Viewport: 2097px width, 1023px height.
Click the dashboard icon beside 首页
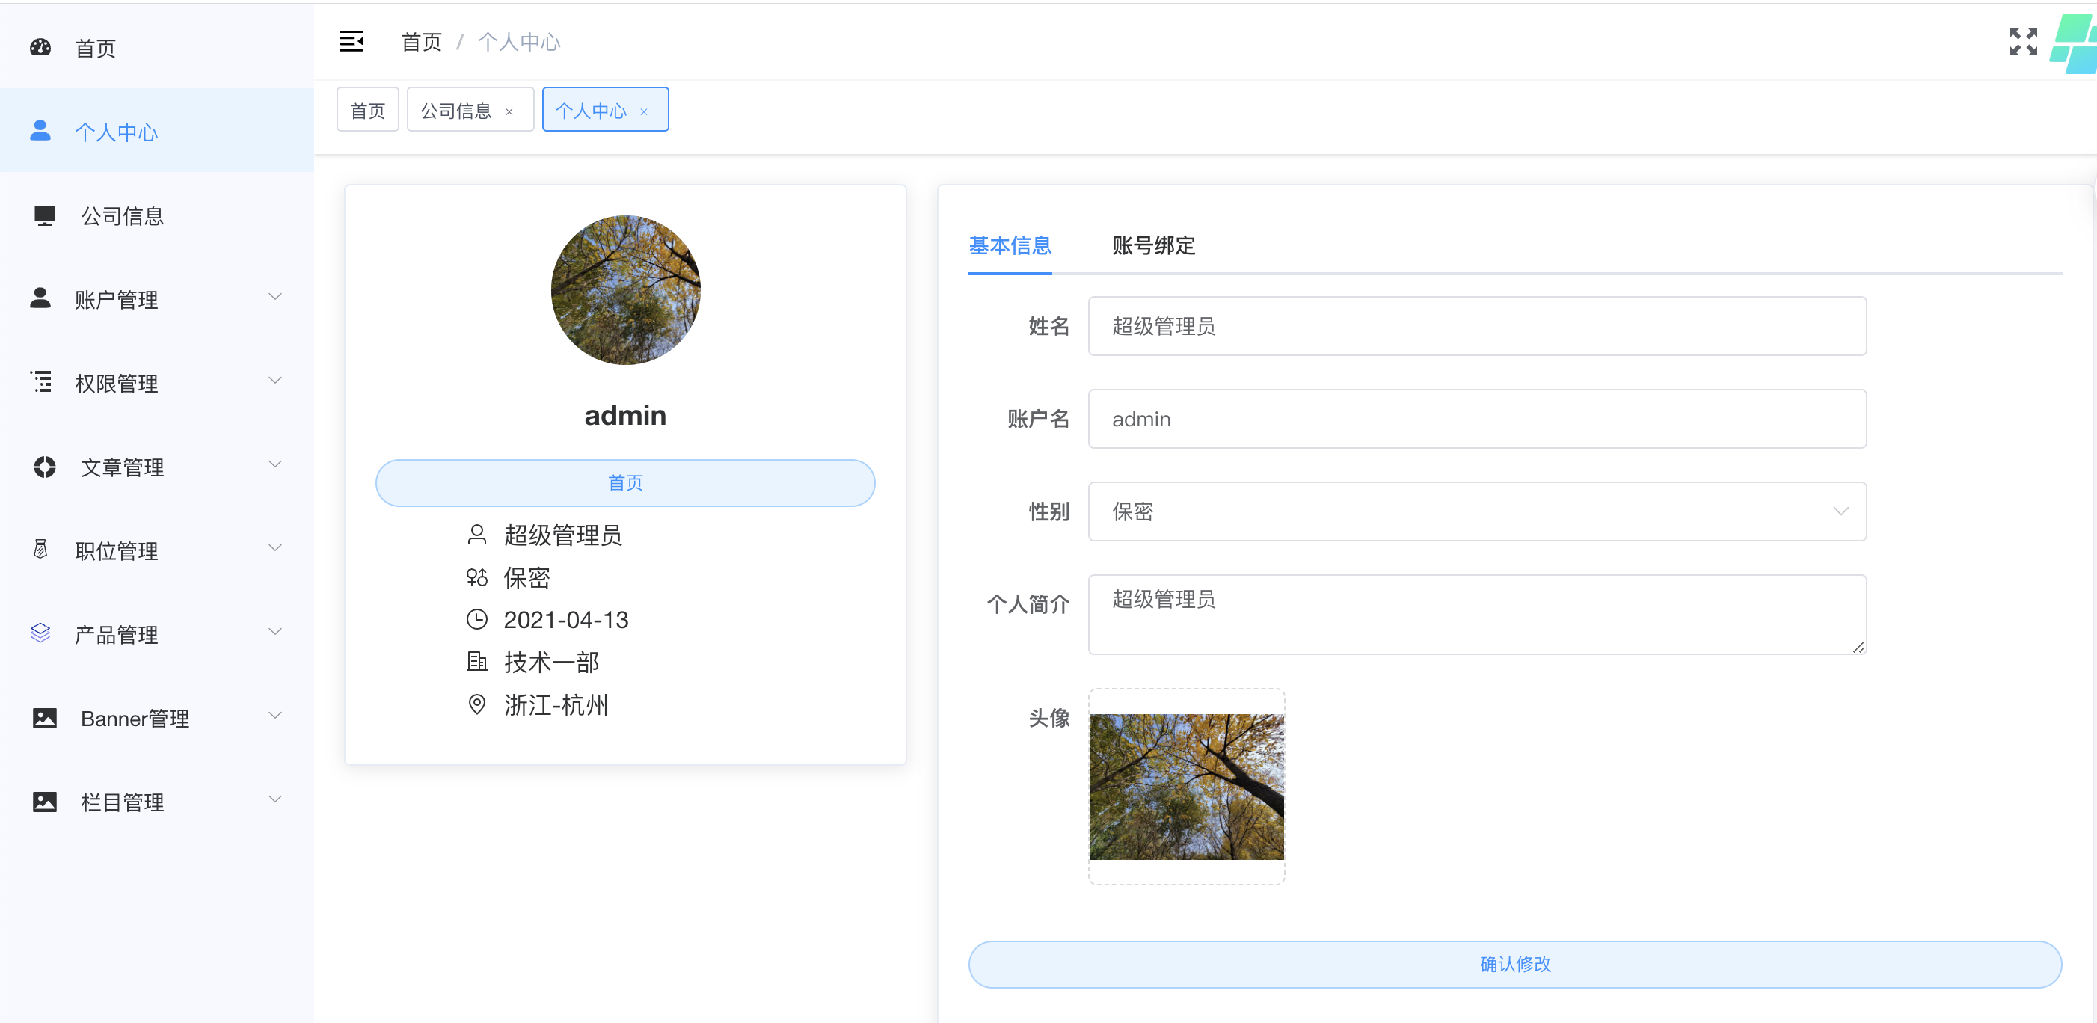coord(40,47)
